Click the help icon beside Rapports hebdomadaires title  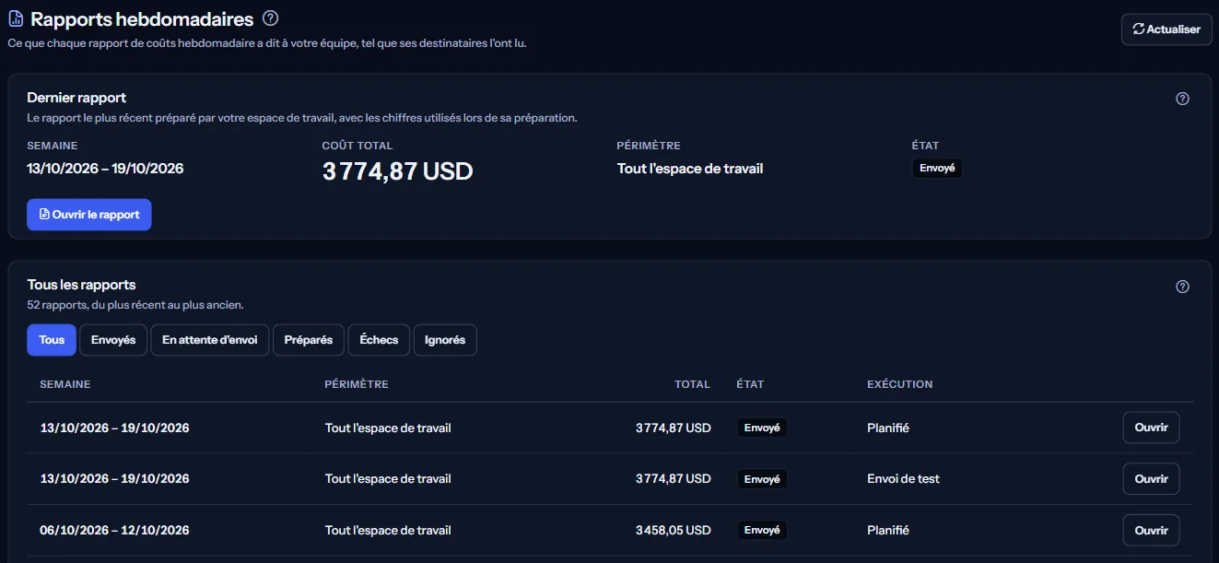point(270,18)
